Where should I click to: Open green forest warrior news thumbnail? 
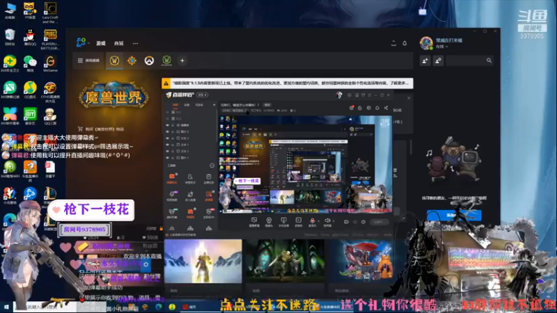(x=285, y=262)
